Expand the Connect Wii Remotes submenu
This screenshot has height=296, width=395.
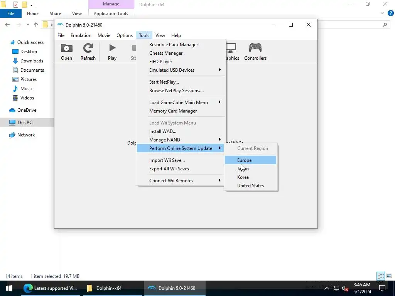[x=181, y=181]
